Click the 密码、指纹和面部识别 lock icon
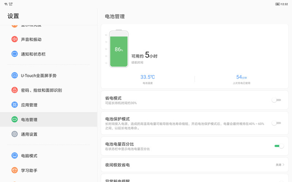 (15, 90)
